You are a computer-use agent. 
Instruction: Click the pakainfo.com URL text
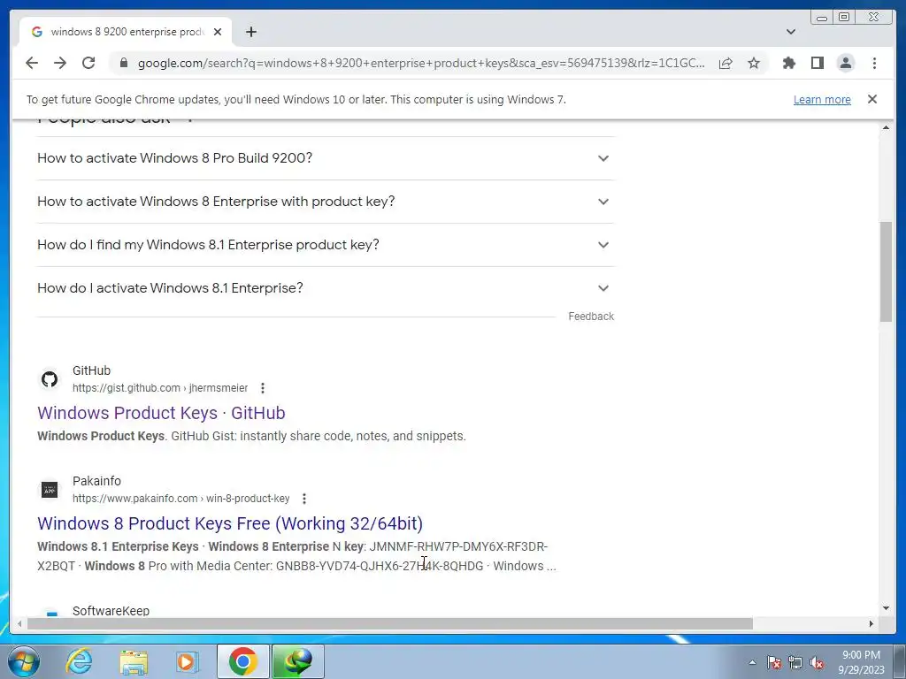[180, 499]
